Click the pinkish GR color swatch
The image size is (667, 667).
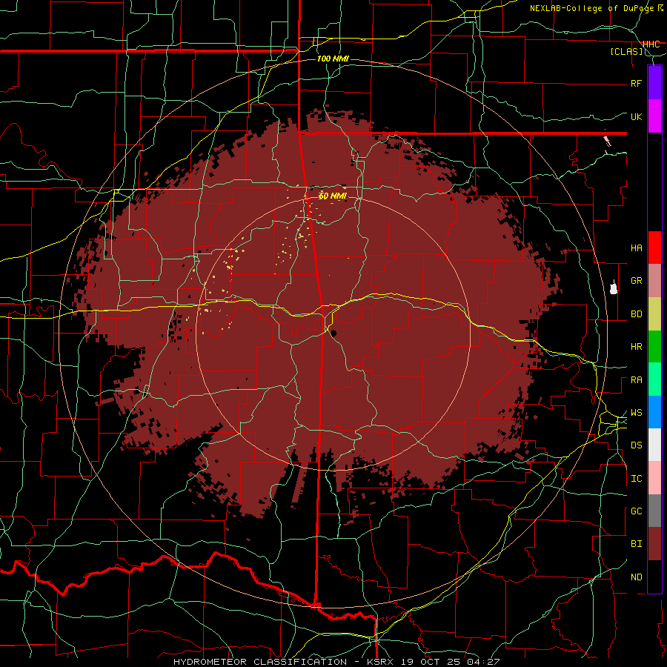pyautogui.click(x=654, y=281)
